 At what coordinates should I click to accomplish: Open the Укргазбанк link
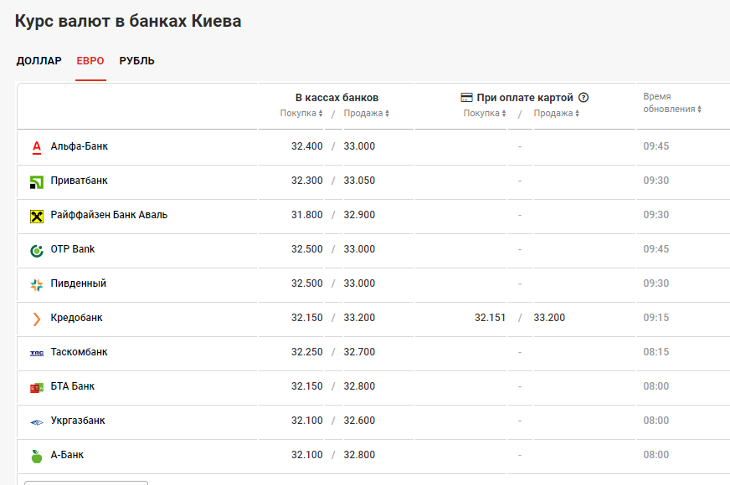click(x=78, y=421)
